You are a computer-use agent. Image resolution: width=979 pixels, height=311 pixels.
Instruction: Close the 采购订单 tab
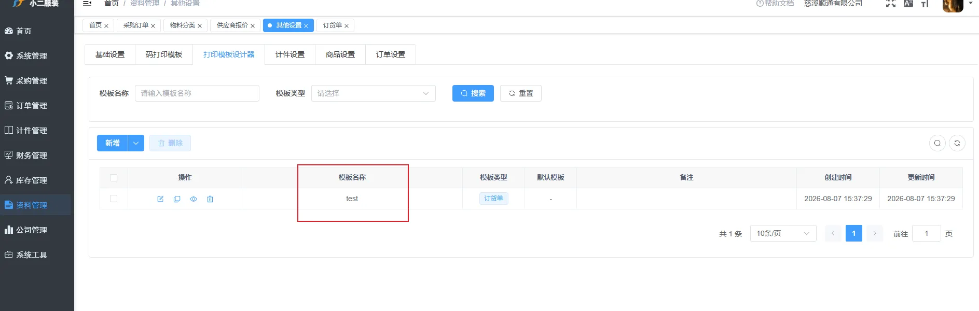(x=153, y=26)
